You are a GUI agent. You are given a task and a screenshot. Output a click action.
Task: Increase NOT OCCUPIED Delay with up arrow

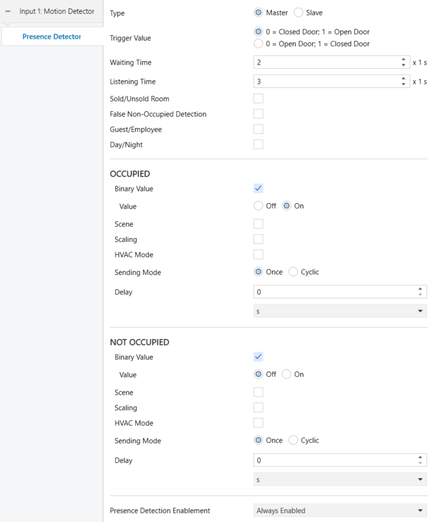click(420, 458)
